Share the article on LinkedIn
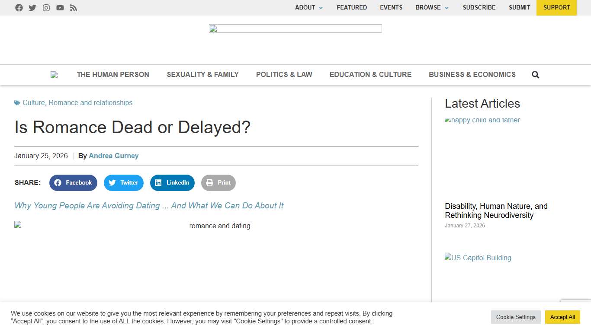The image size is (591, 332). [172, 182]
